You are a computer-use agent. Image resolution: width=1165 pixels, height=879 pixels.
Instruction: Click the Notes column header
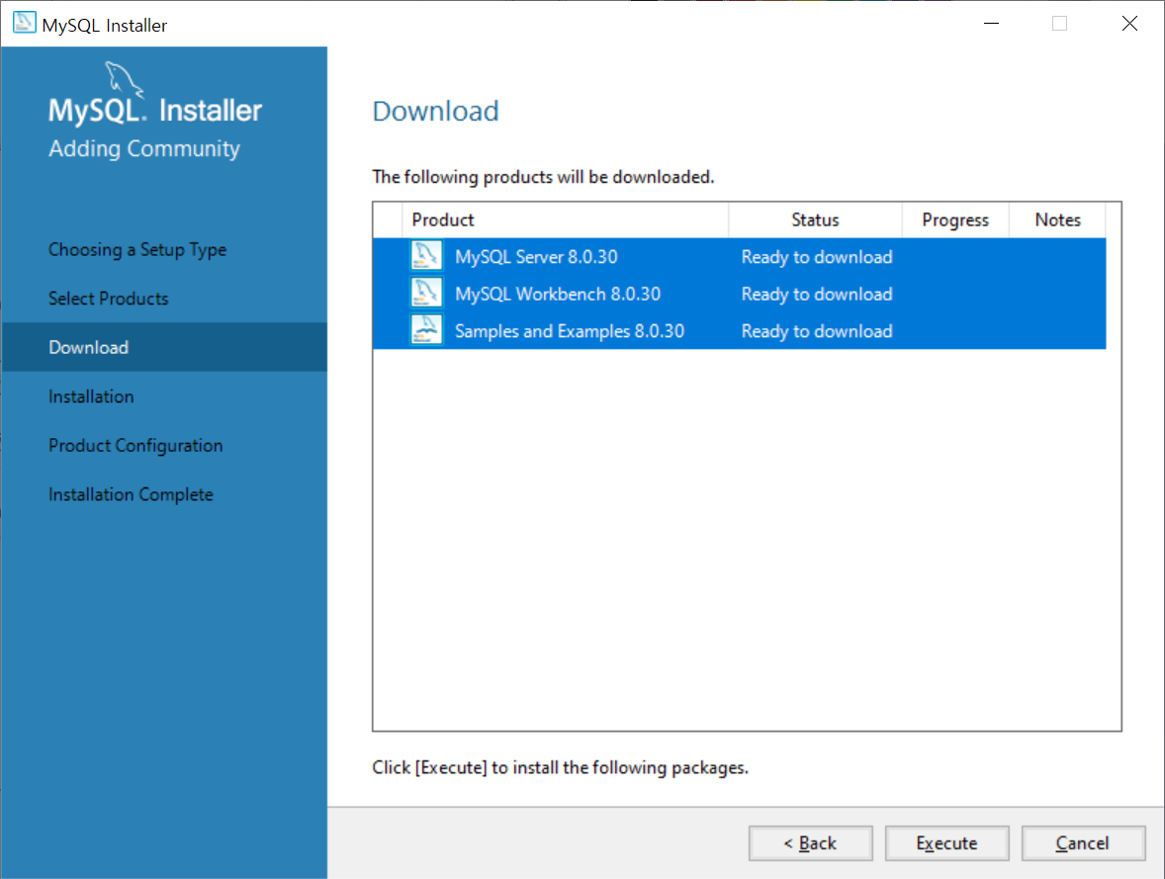pos(1057,220)
